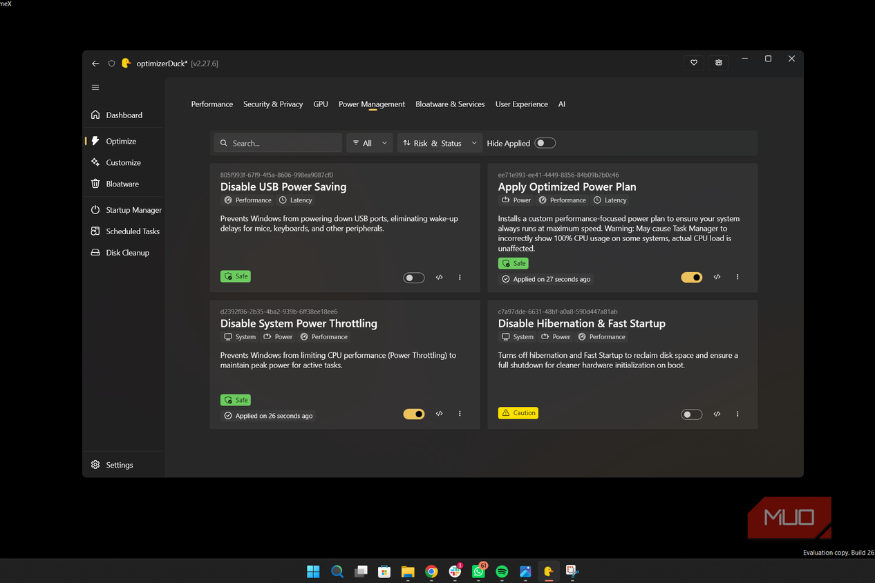The image size is (875, 583).
Task: Click the Disk Cleanup drive icon
Action: pos(95,253)
